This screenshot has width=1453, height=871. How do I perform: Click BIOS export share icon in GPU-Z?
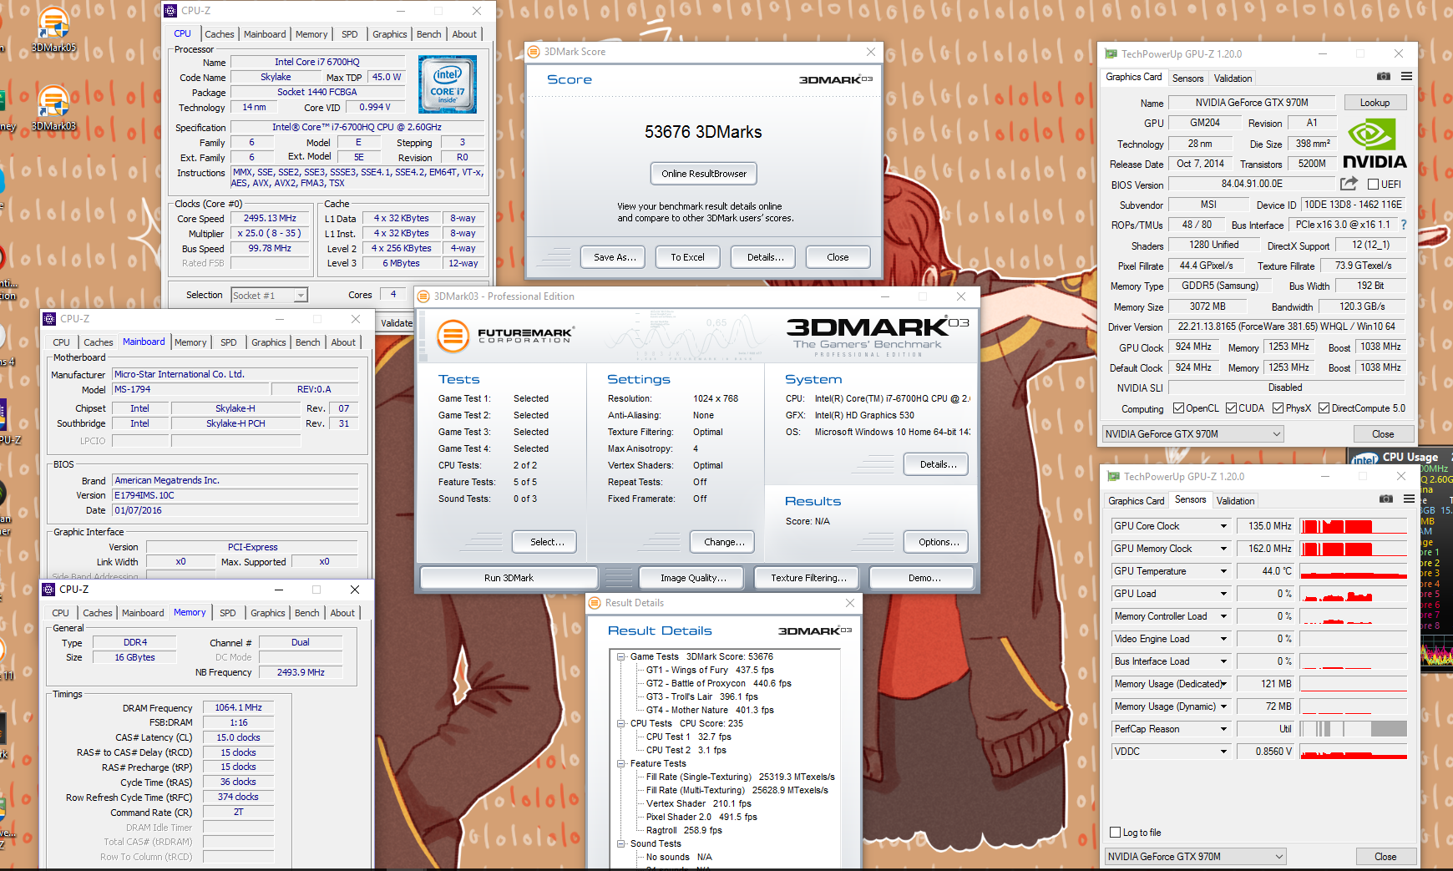coord(1349,184)
